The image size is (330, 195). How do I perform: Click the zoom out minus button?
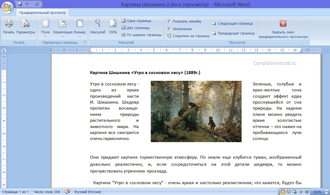pyautogui.click(x=326, y=192)
